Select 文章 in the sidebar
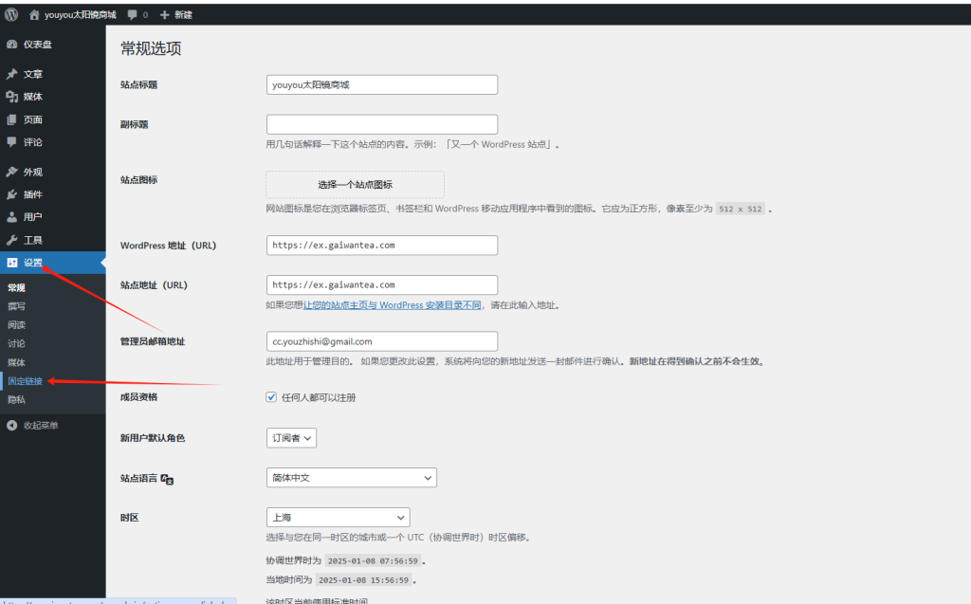The height and width of the screenshot is (604, 971). coord(31,74)
